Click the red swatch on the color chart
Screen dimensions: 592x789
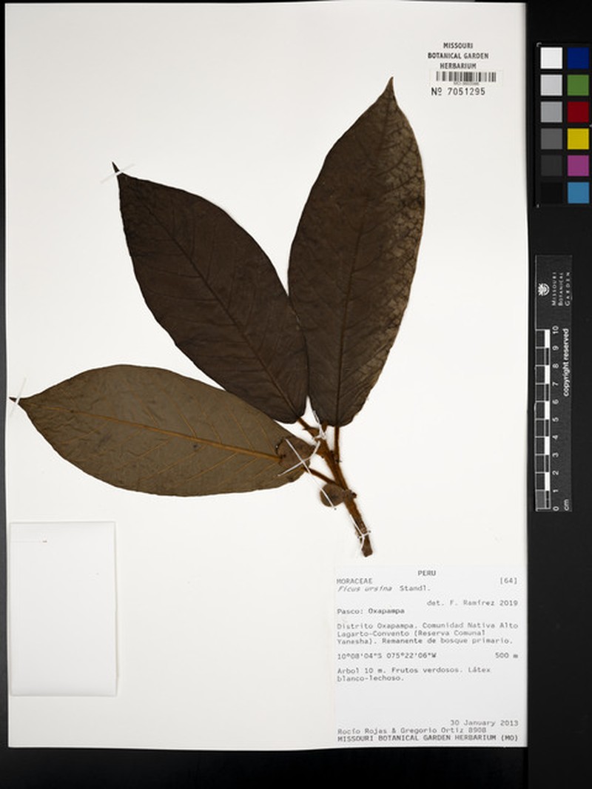[578, 112]
